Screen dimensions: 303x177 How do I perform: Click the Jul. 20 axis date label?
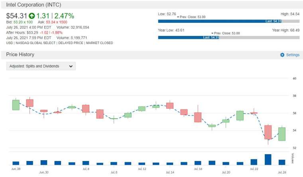(x=226, y=172)
